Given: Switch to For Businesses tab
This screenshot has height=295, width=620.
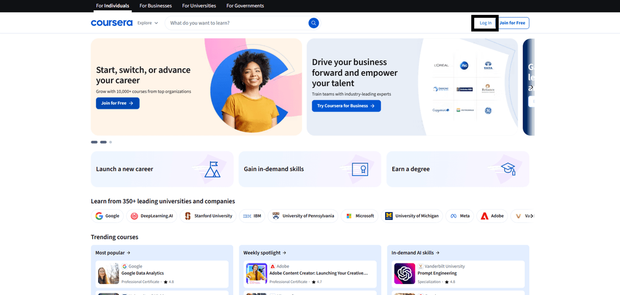Looking at the screenshot, I should [156, 6].
